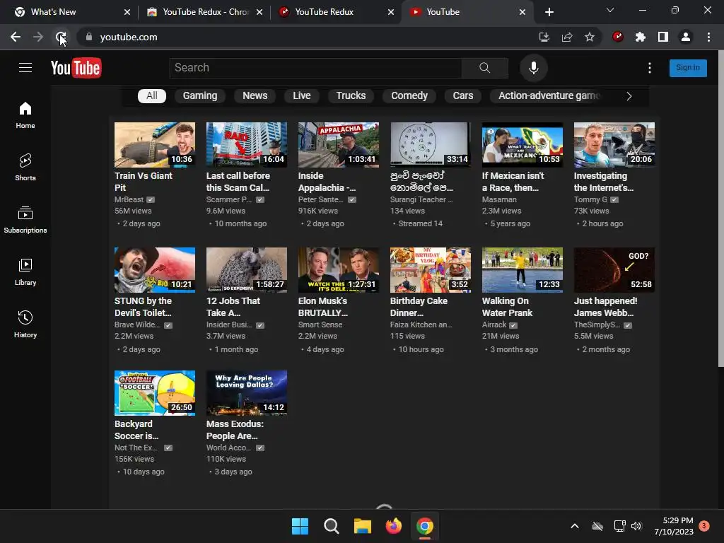View site information lock icon
Image resolution: width=724 pixels, height=543 pixels.
[x=89, y=37]
